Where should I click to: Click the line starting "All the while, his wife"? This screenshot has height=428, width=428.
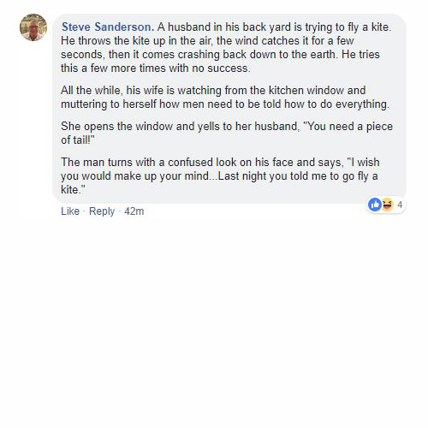(x=213, y=91)
